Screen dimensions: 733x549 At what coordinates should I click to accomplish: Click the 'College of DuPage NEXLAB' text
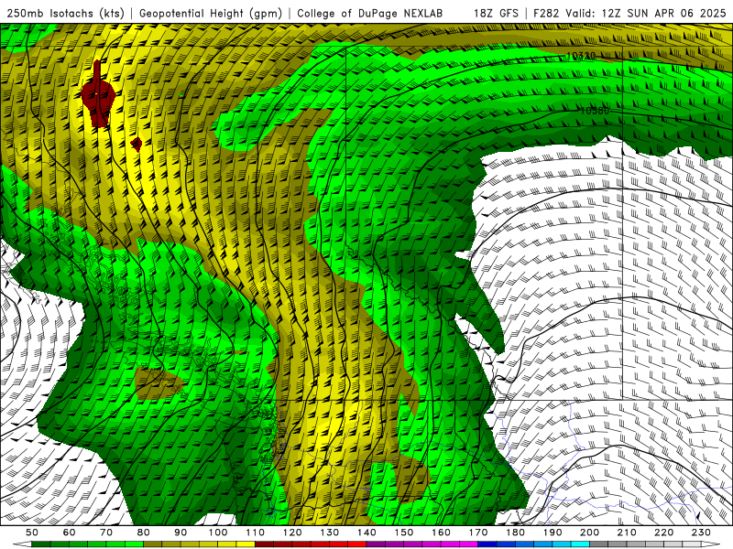click(x=369, y=13)
